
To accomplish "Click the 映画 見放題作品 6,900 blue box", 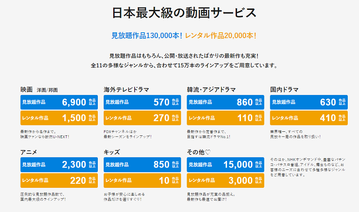I will [59, 102].
